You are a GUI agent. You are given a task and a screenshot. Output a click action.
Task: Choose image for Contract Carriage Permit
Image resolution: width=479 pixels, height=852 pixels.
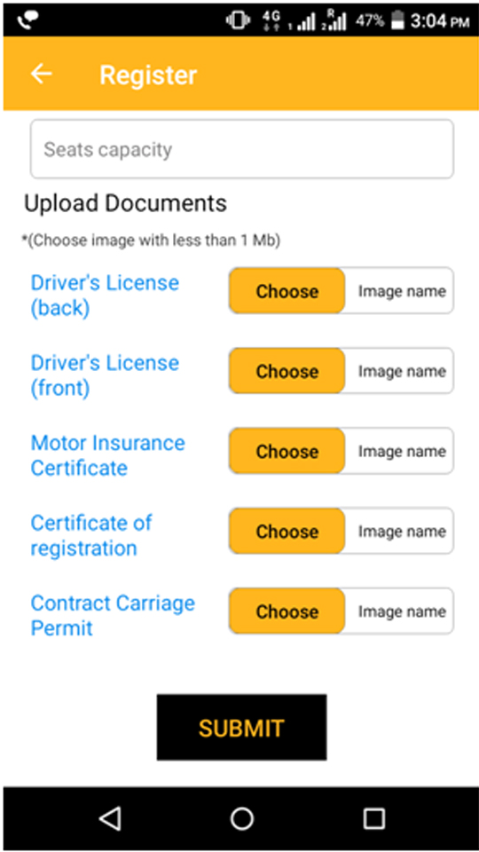click(x=287, y=611)
